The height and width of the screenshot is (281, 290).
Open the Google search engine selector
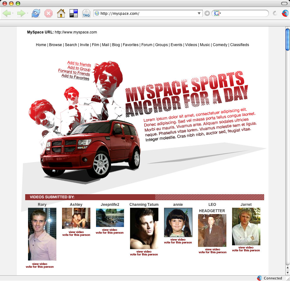pos(218,13)
